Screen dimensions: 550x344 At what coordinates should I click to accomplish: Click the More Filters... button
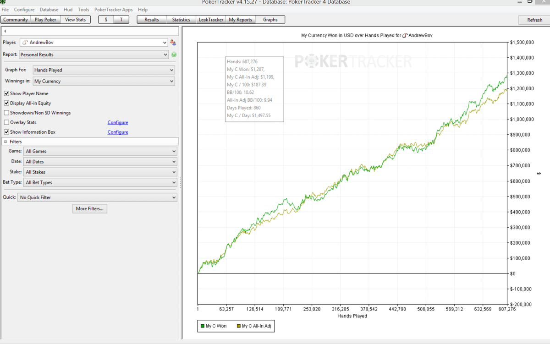coord(90,208)
